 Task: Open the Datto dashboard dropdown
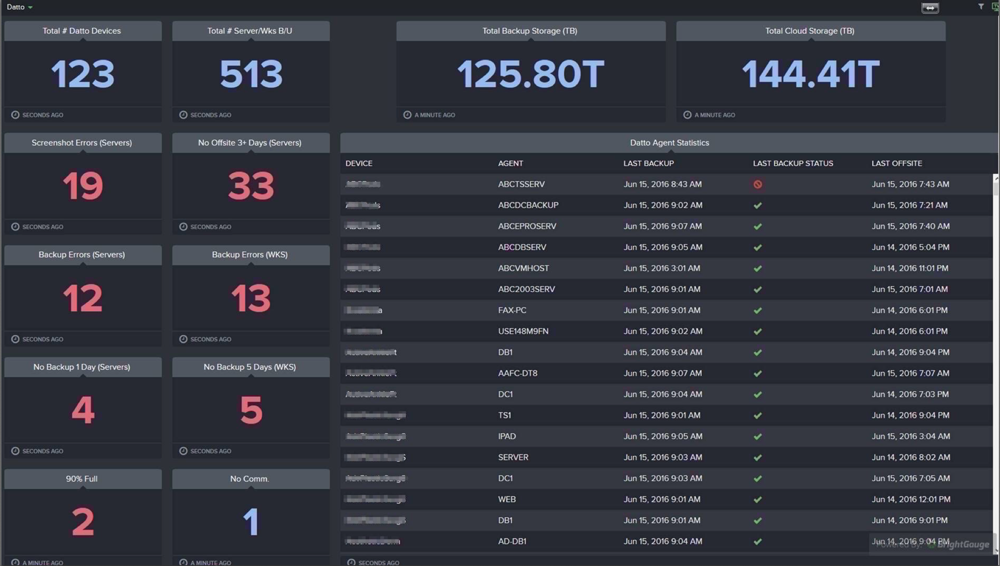point(20,7)
